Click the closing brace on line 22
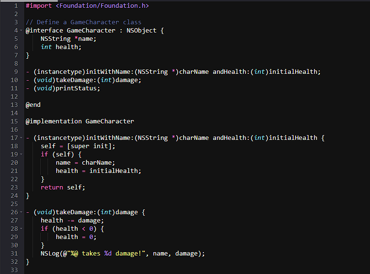Screen dimensions: 370x274 [x=42, y=179]
